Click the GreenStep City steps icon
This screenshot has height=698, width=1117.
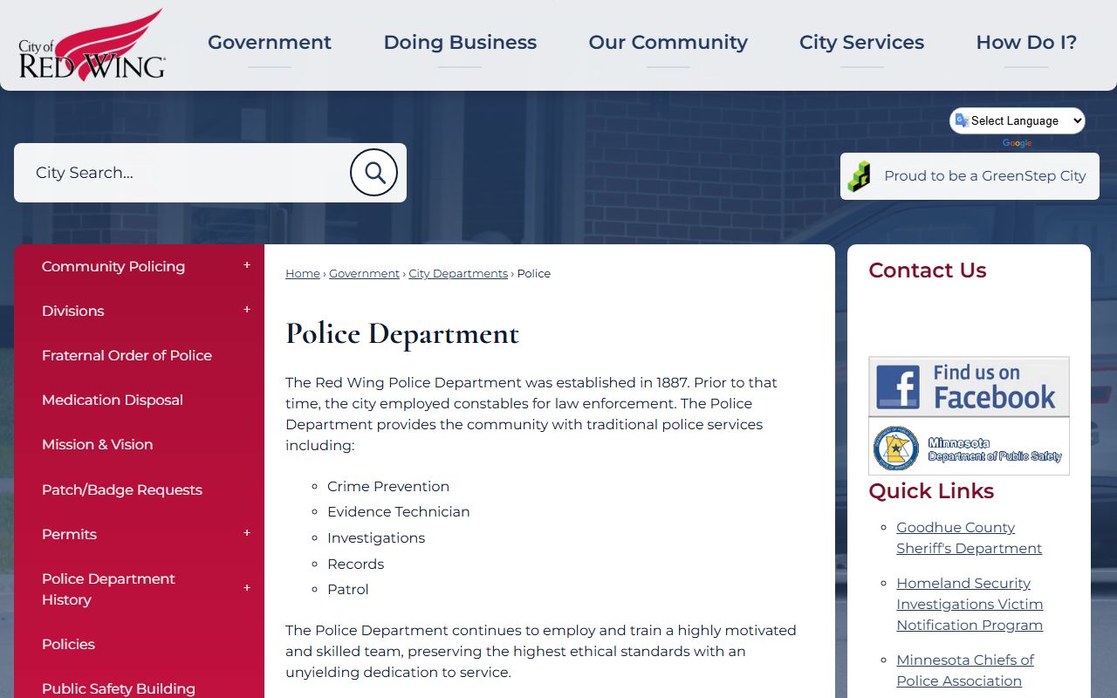[860, 176]
